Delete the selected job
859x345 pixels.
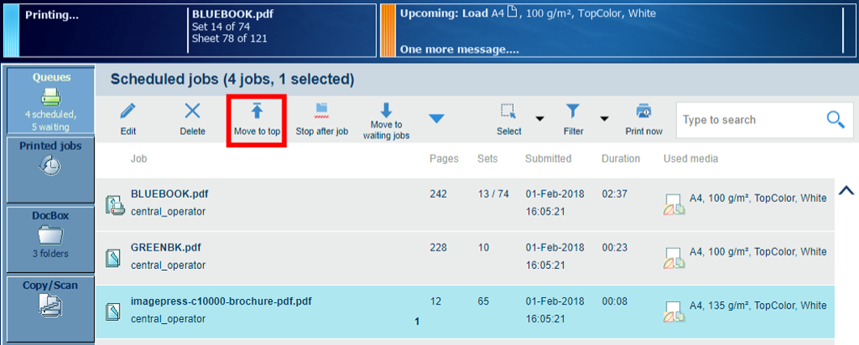tap(193, 111)
